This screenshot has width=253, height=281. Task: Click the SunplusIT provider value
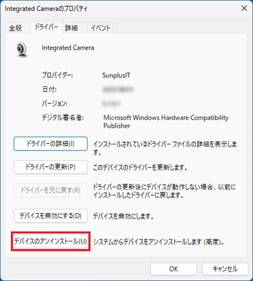point(116,75)
